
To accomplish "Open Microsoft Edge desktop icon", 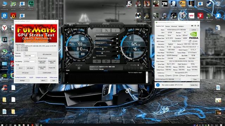I will [4, 17].
